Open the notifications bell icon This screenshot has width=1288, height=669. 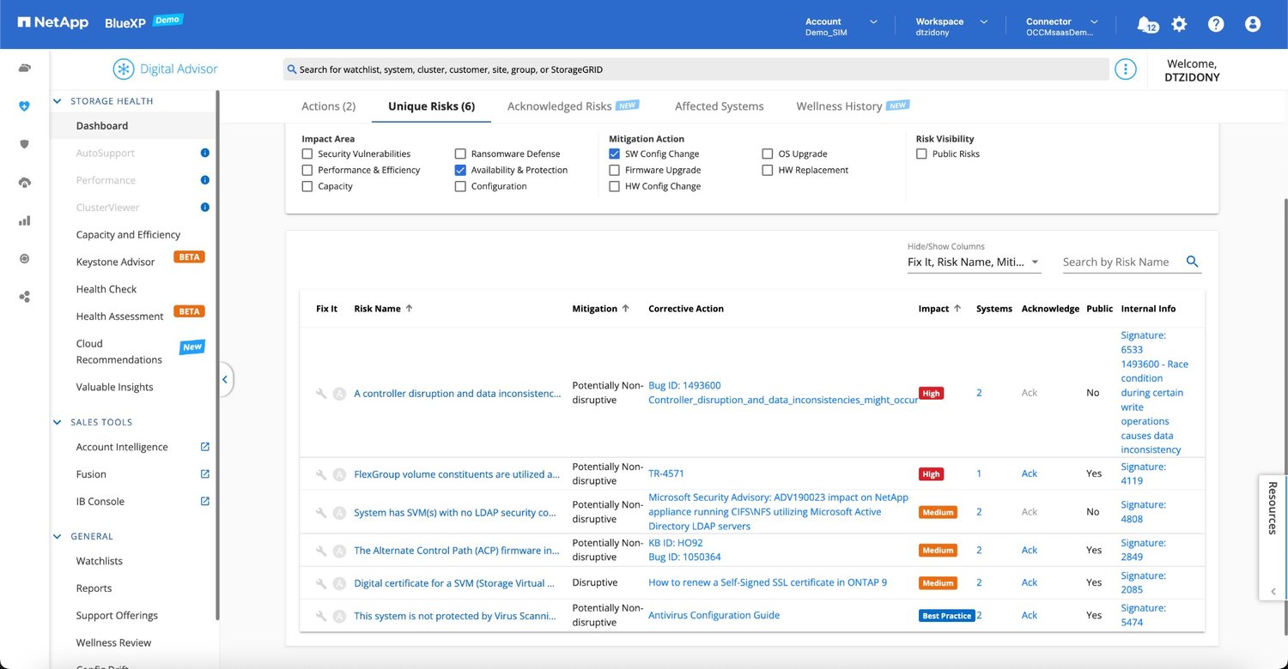coord(1145,24)
